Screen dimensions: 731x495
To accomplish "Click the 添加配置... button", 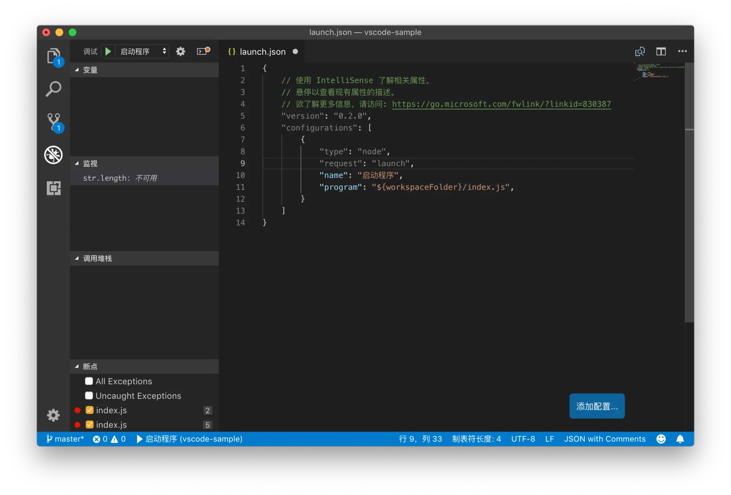I will click(597, 406).
